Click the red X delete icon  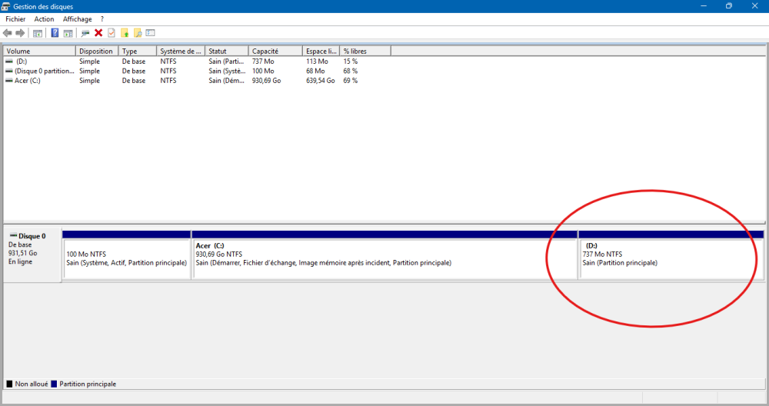98,33
